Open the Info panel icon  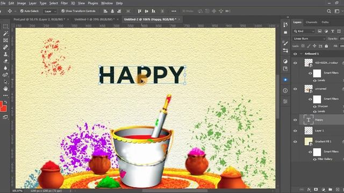[285, 91]
